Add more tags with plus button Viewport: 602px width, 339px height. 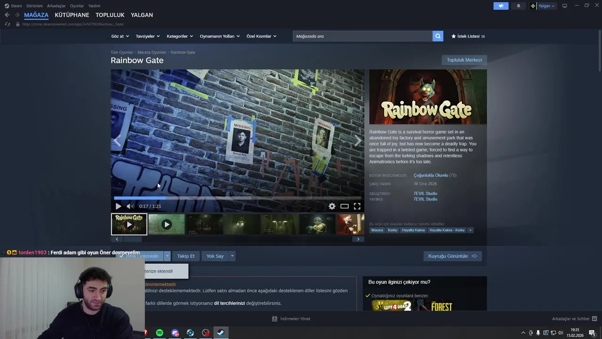[x=470, y=230]
